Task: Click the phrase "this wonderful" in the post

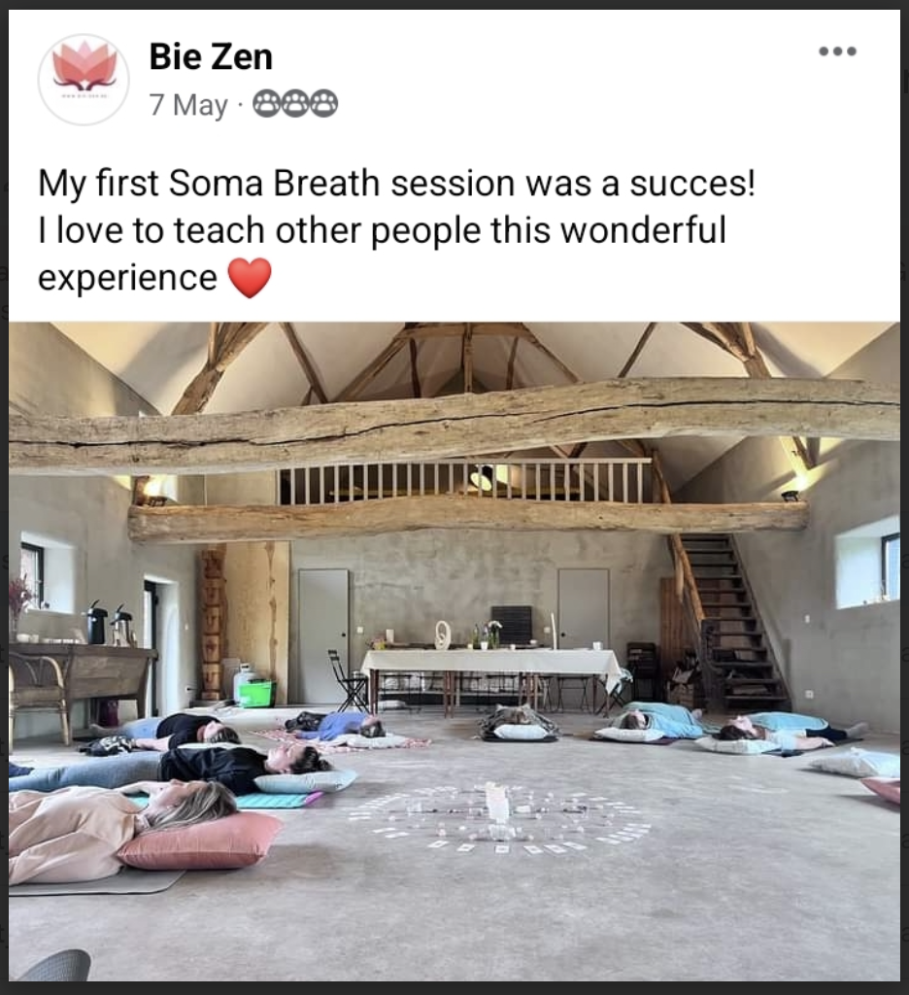Action: coord(608,229)
